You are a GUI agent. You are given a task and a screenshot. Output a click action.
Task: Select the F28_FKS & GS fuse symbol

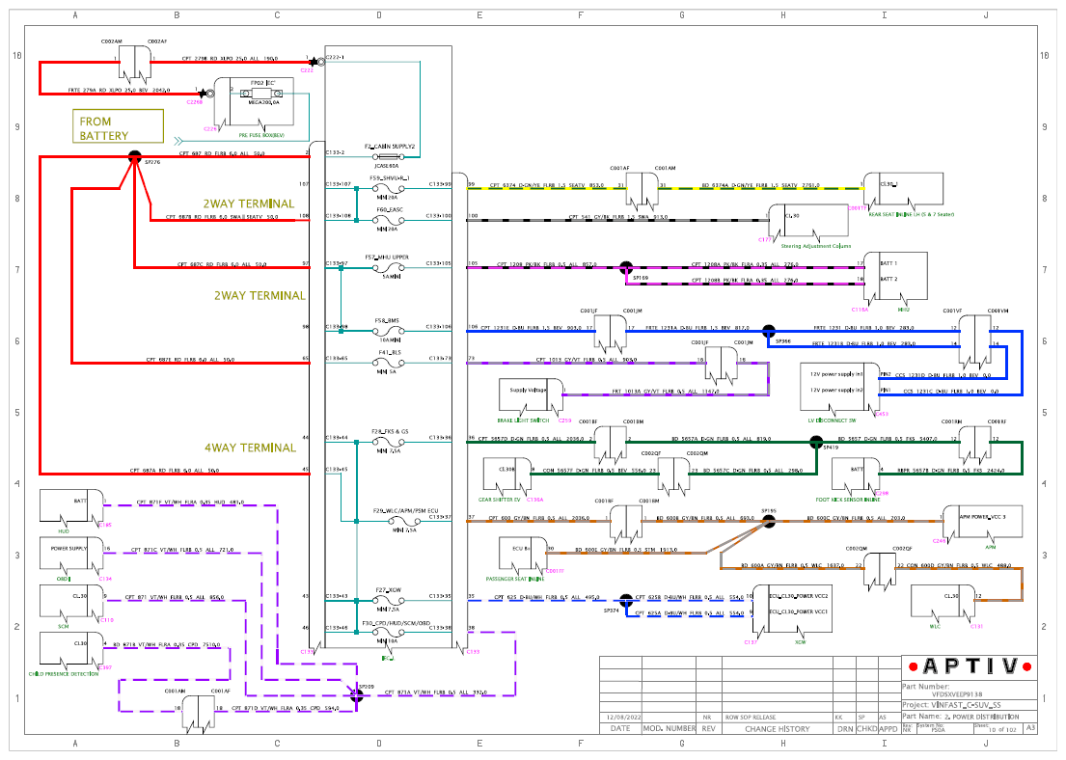click(390, 442)
